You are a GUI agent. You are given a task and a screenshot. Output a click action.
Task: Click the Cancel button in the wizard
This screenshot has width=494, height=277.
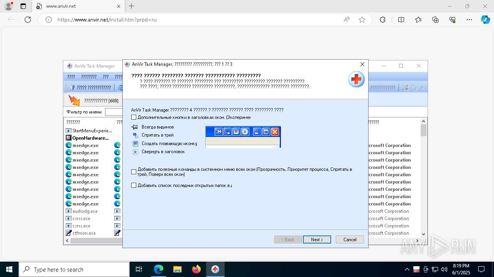(350, 240)
